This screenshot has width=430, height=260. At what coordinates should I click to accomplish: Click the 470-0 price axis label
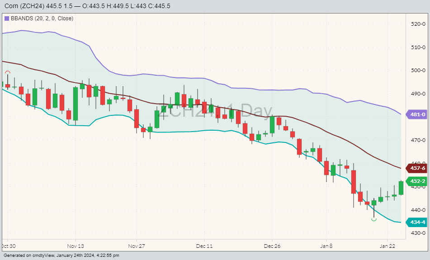pos(418,140)
